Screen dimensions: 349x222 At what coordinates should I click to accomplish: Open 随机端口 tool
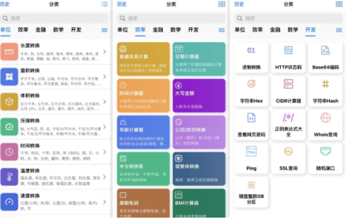click(325, 158)
